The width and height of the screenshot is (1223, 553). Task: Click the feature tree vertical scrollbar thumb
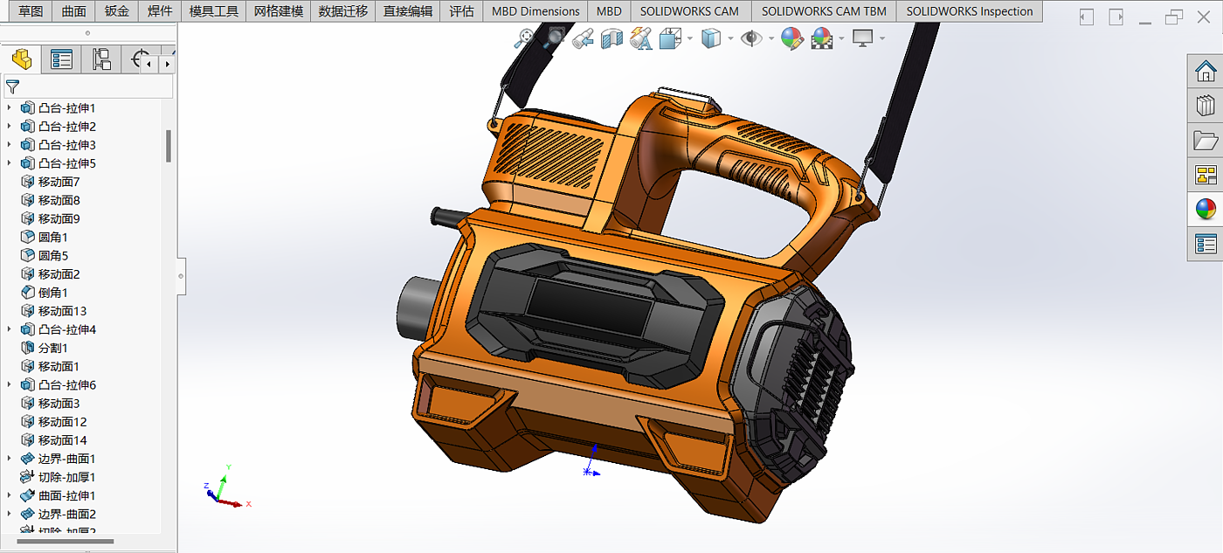(169, 146)
